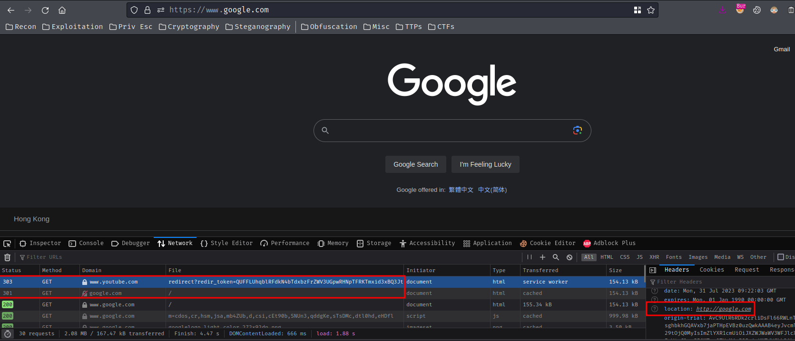This screenshot has height=341, width=795.
Task: Clear the network request log (trash)
Action: coord(7,257)
